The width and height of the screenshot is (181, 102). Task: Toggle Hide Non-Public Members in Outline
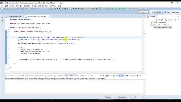tap(172, 20)
